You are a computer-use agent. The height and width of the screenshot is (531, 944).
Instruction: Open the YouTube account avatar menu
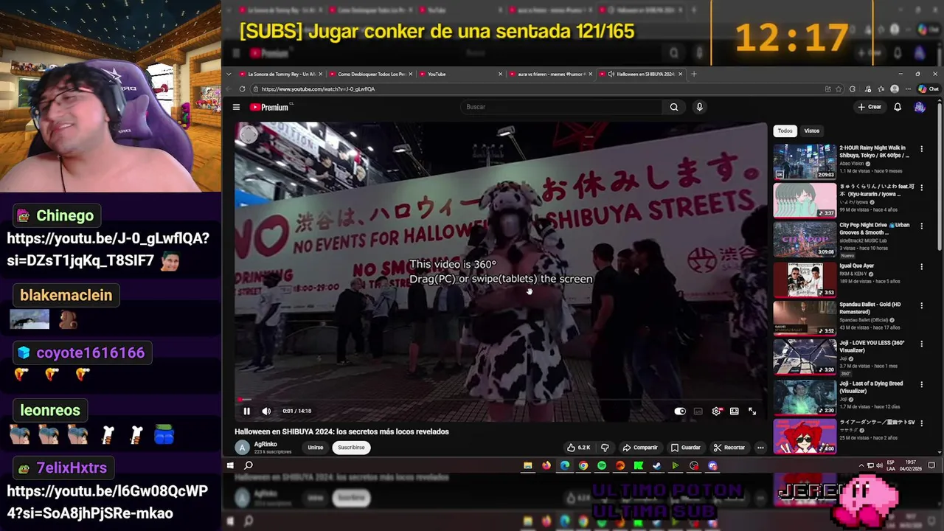(x=919, y=107)
